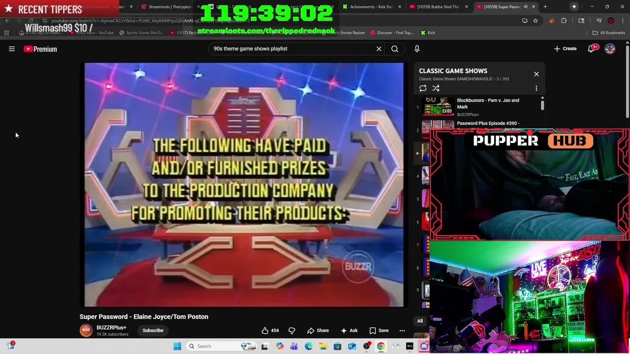Expand the All Bookmarks folder
This screenshot has width=630, height=354.
click(x=609, y=32)
